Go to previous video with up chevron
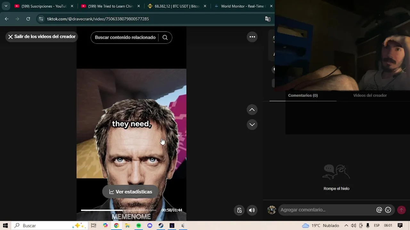410x230 pixels. 252,110
